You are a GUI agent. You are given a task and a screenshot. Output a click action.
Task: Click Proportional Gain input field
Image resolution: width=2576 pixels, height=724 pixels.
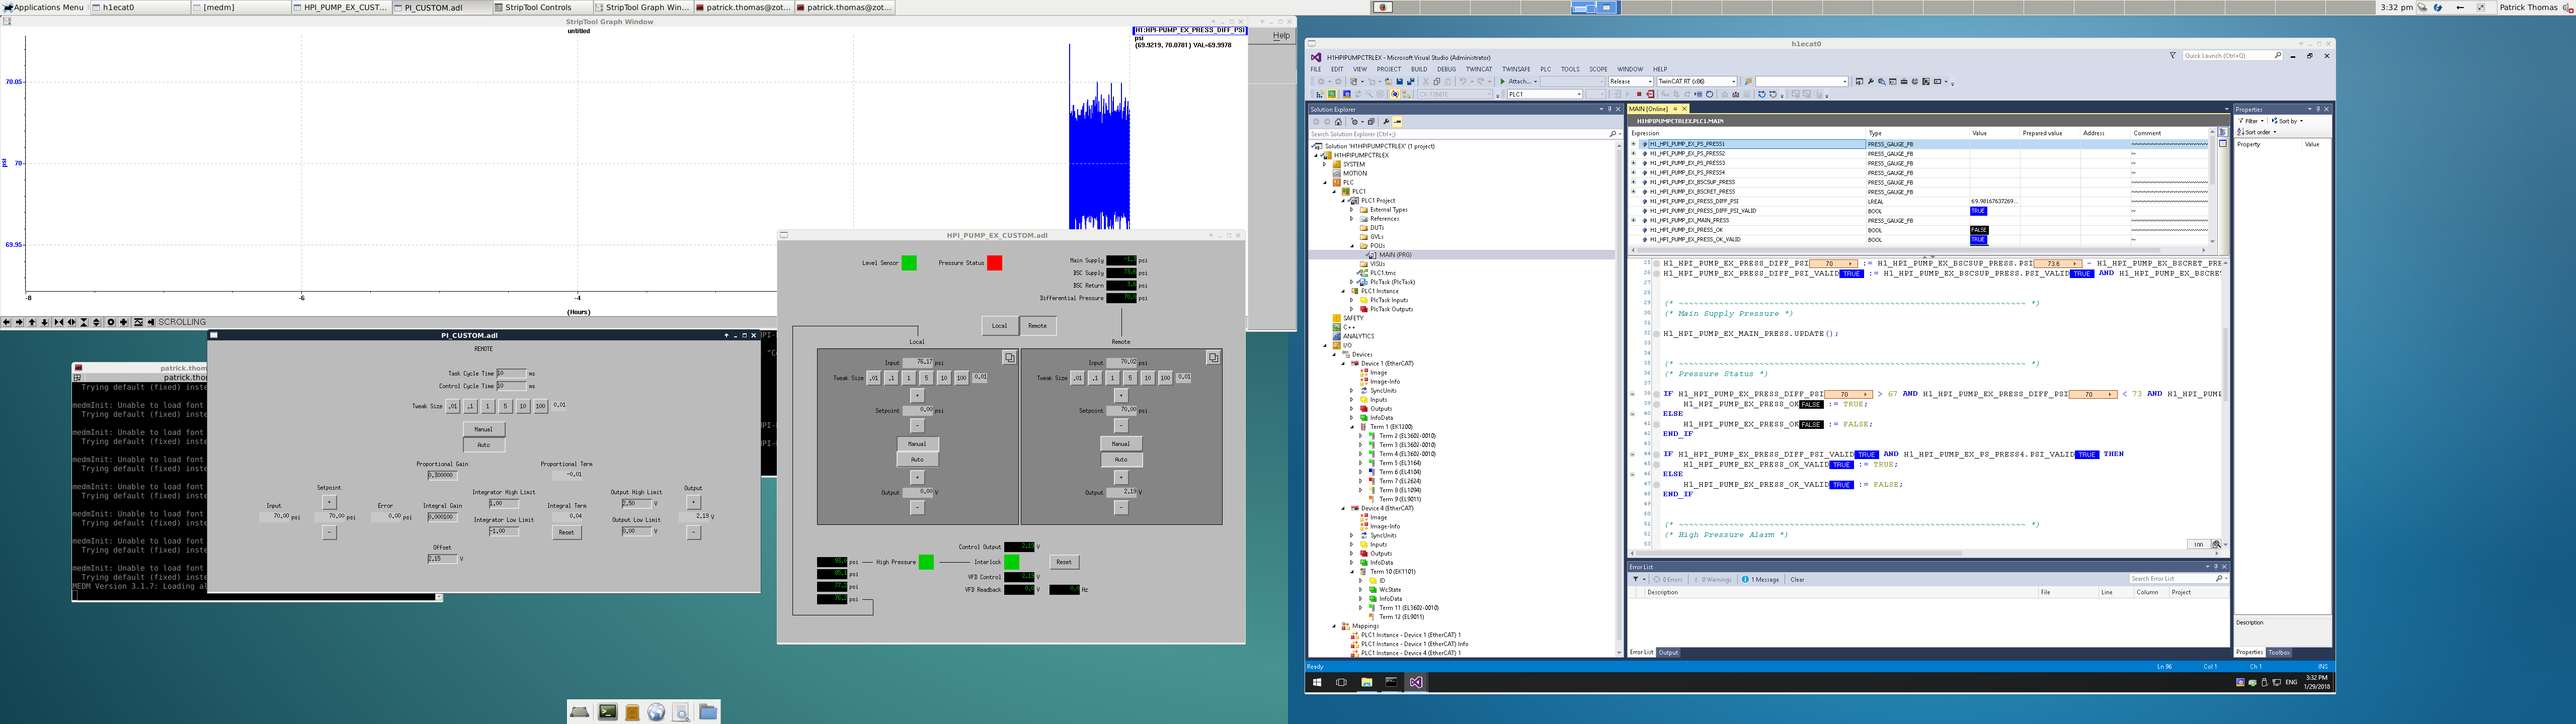tap(443, 476)
